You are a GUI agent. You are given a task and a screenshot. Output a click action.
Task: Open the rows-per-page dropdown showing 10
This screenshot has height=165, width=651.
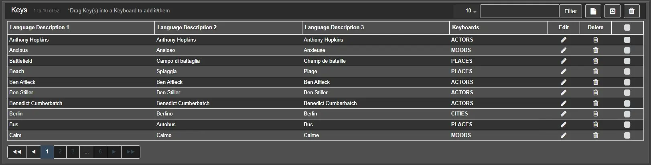click(471, 11)
